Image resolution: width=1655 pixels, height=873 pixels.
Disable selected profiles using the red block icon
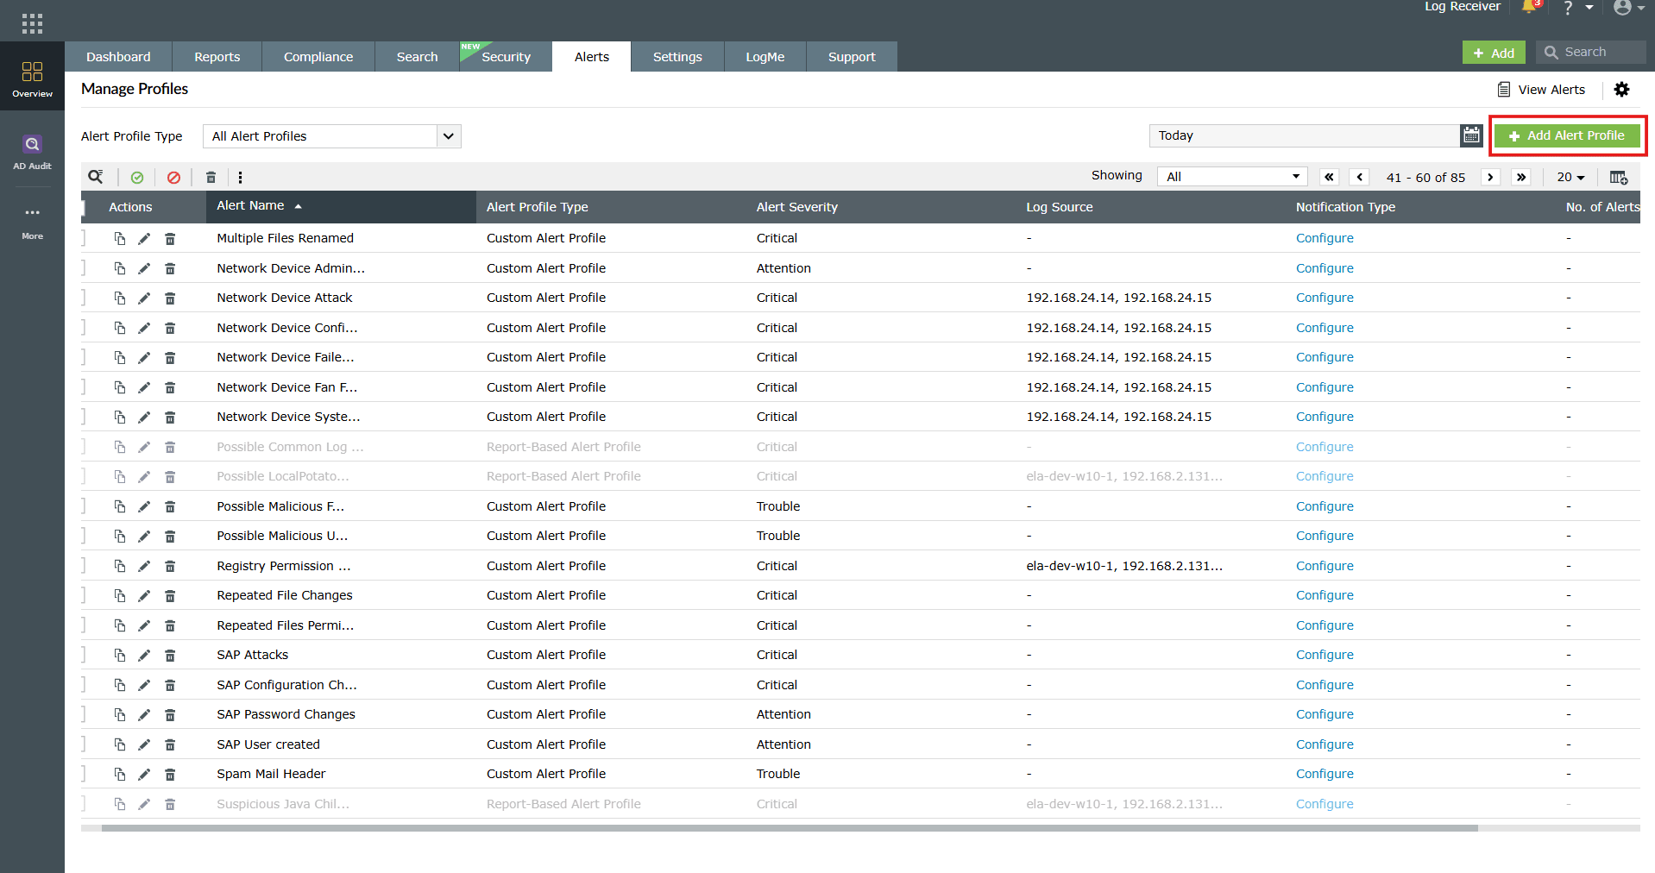click(173, 177)
